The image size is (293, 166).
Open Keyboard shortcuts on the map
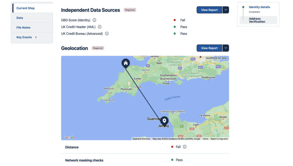pos(141,139)
